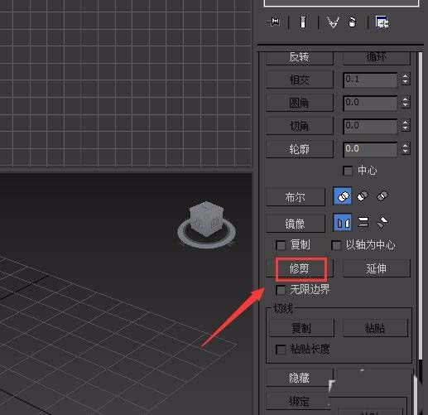
Task: Select mirror both axes icon
Action: click(x=382, y=222)
